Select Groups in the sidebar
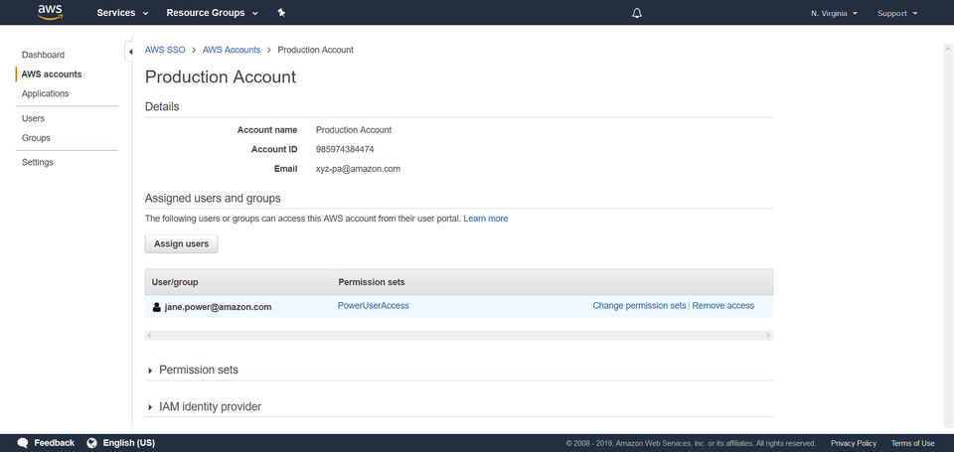The height and width of the screenshot is (452, 954). pyautogui.click(x=36, y=138)
